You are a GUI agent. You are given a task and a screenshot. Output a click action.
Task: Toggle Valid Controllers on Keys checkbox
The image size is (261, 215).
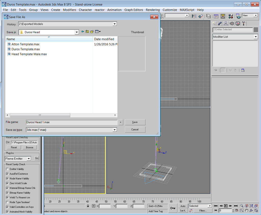pos(7,207)
